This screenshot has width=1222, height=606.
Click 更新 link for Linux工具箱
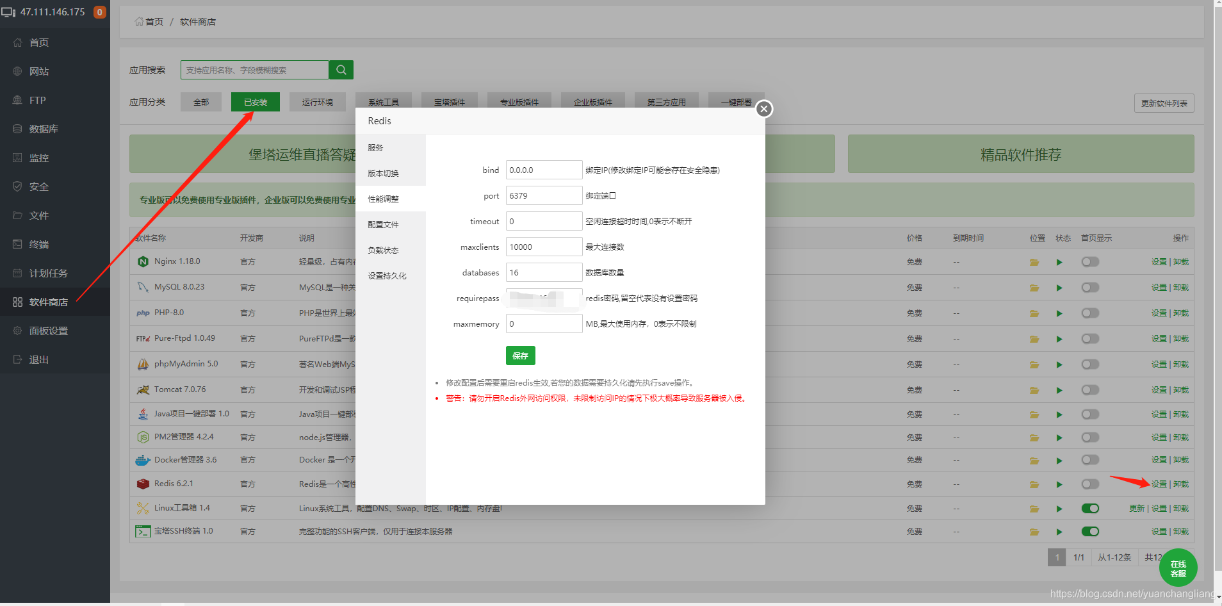(x=1137, y=509)
